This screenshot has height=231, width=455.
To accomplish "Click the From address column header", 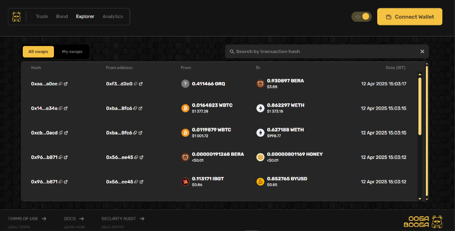I will point(119,68).
